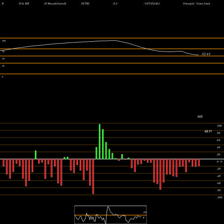Click the GITANJALI ticker text in the header
Screen dimensions: 224x224
point(152,4)
